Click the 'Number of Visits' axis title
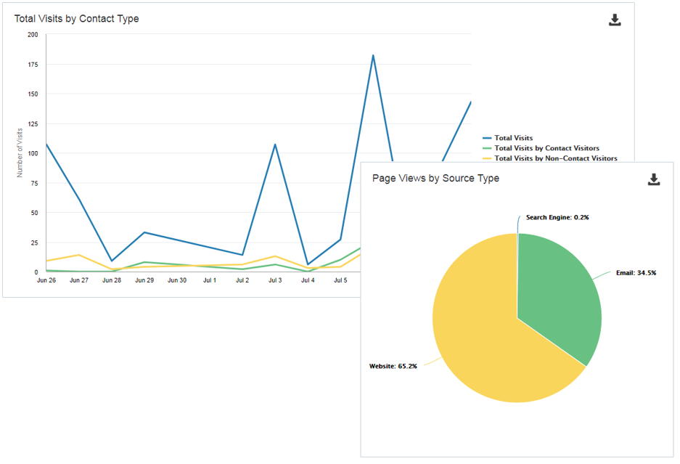 click(x=20, y=152)
